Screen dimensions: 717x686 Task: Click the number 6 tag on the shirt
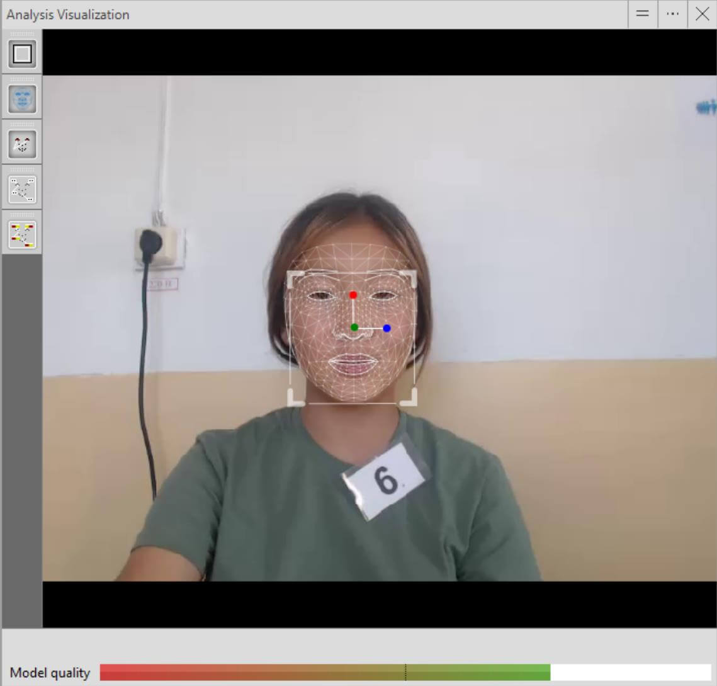pyautogui.click(x=385, y=481)
